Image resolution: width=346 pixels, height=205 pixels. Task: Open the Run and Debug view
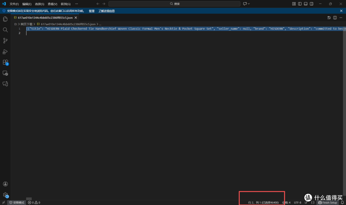(x=5, y=51)
